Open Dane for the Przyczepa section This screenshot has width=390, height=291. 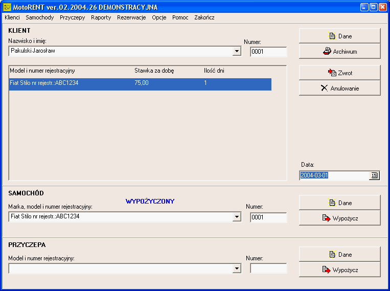click(x=340, y=254)
